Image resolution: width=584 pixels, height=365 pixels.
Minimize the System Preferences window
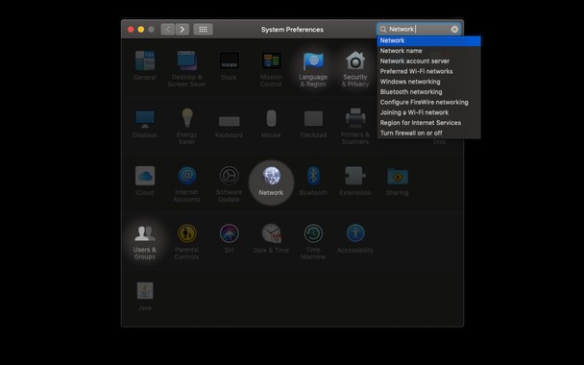coord(141,30)
